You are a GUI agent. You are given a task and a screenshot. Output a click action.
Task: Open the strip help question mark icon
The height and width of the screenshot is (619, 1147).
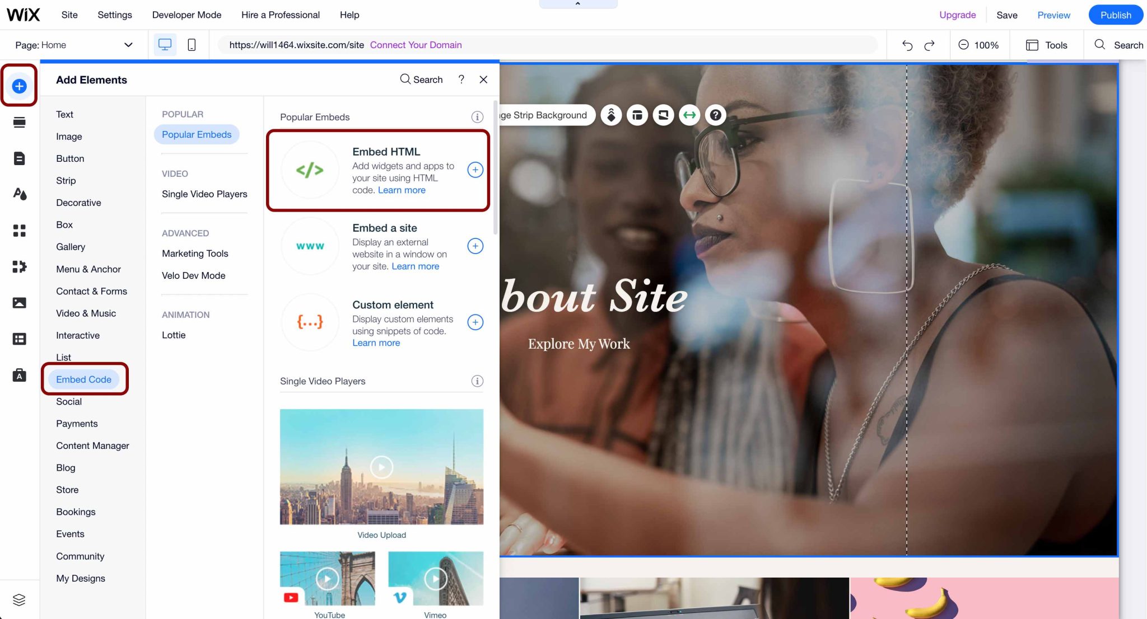716,115
